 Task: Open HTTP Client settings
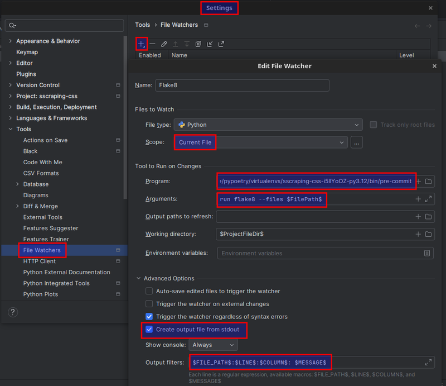[x=39, y=261]
